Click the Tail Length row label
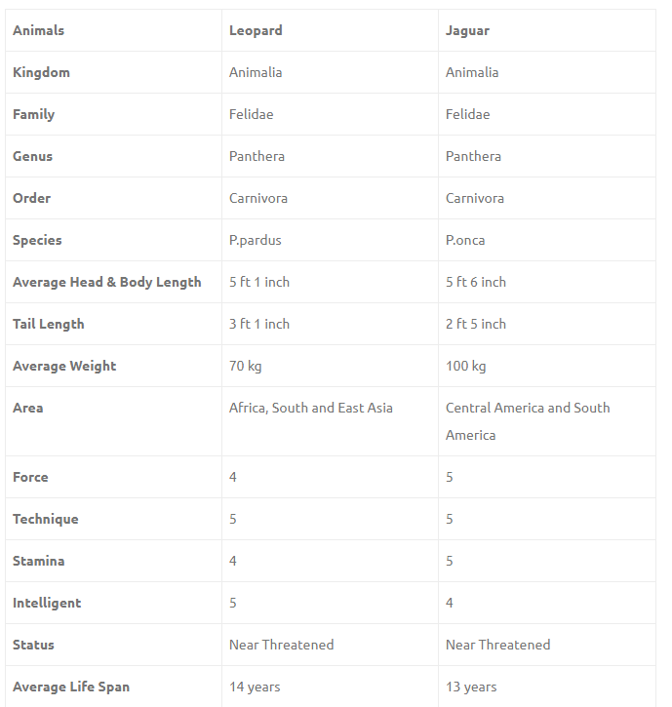The image size is (672, 707). (48, 324)
